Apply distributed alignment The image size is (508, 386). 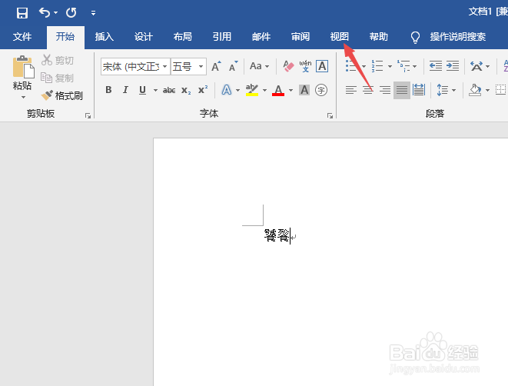pos(419,90)
